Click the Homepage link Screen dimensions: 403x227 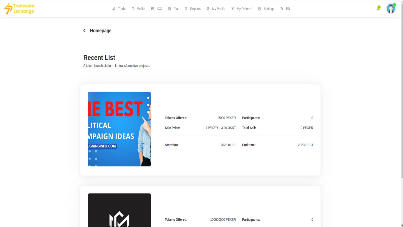point(100,31)
